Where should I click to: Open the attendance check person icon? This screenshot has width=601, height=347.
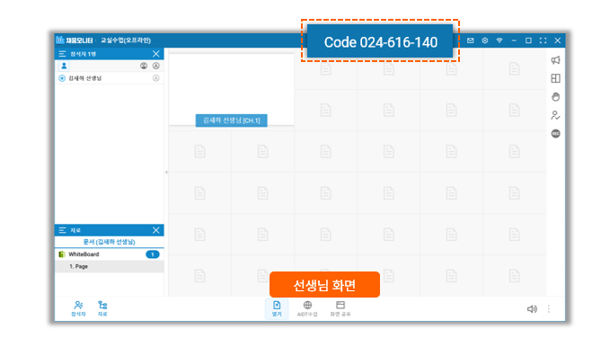[x=555, y=115]
